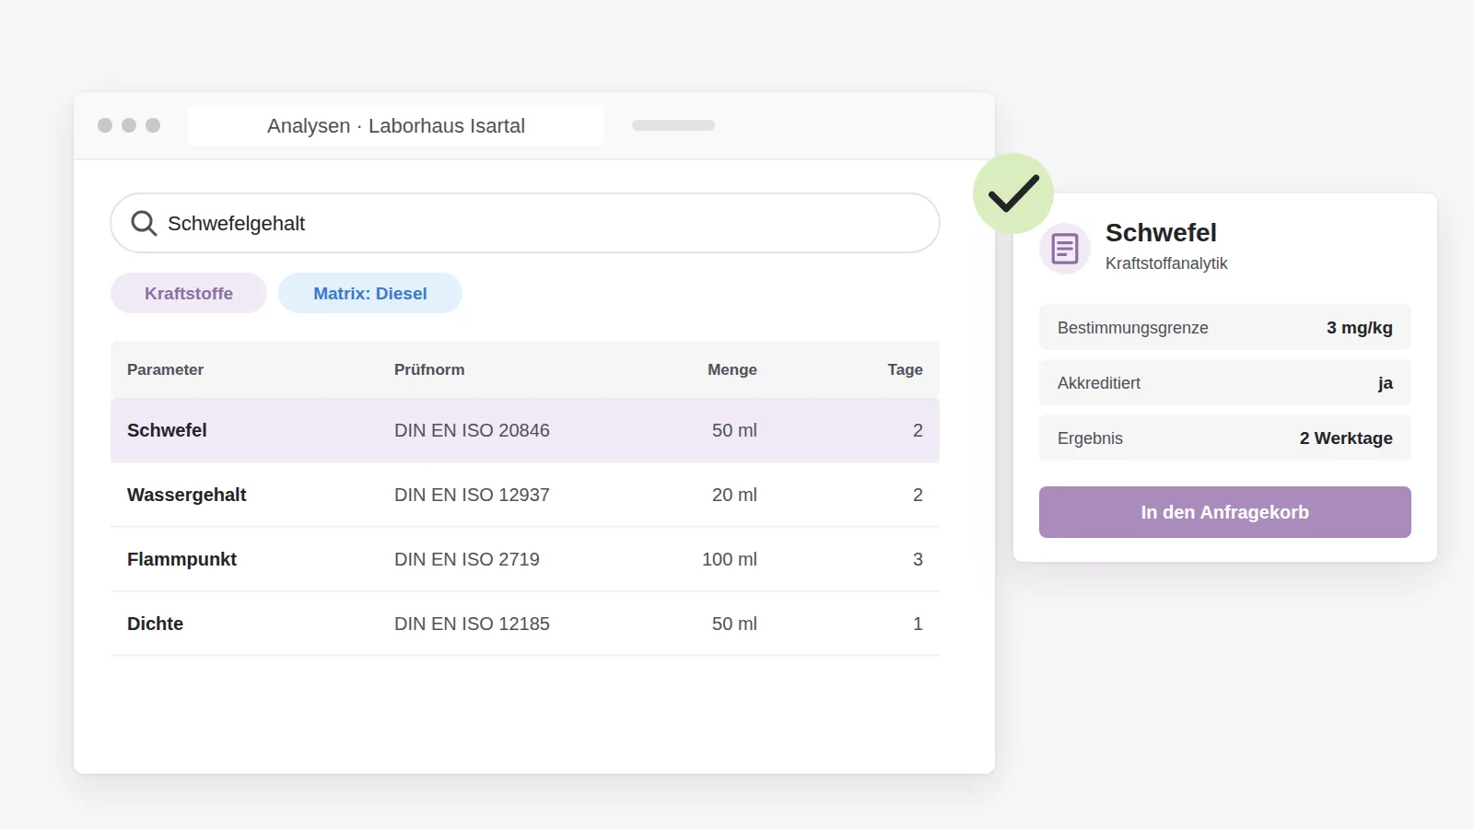Focus the Schwefelgehalt search field
The width and height of the screenshot is (1474, 829).
click(x=525, y=223)
